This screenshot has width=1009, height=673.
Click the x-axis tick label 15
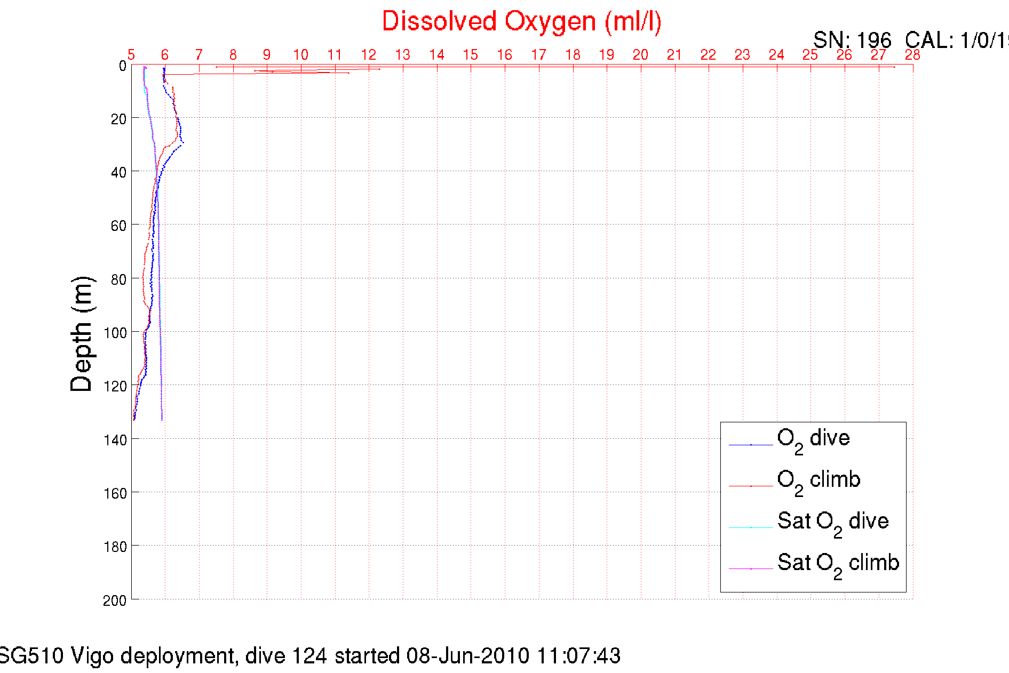[470, 55]
